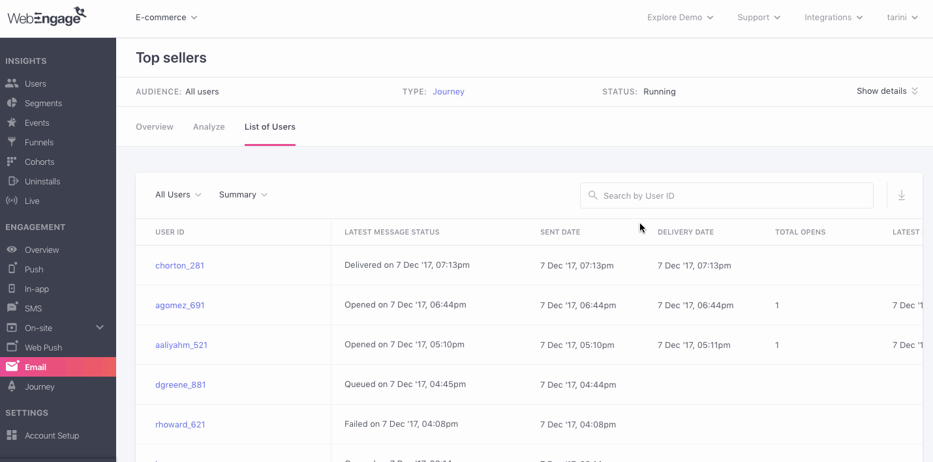The image size is (933, 462).
Task: Switch to the Analyze tab
Action: pos(209,127)
